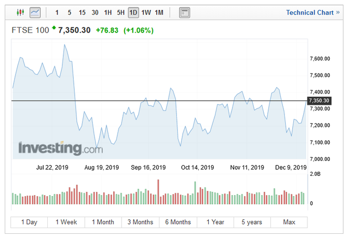
Task: Click the 7,350.30 price marker label
Action: [x=319, y=100]
